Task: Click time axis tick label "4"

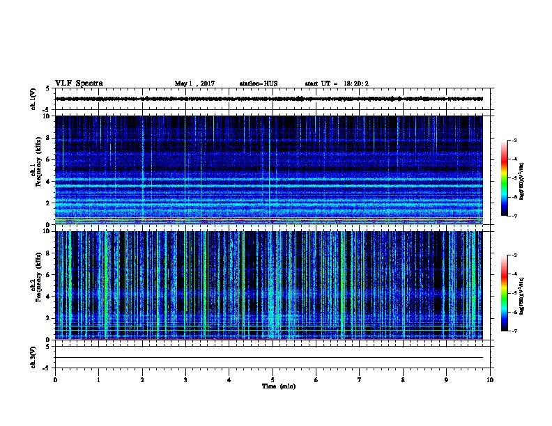Action: click(229, 380)
